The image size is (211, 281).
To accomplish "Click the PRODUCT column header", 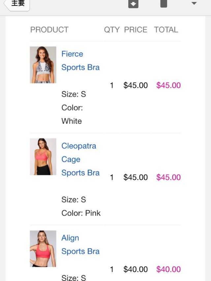I will pyautogui.click(x=49, y=30).
